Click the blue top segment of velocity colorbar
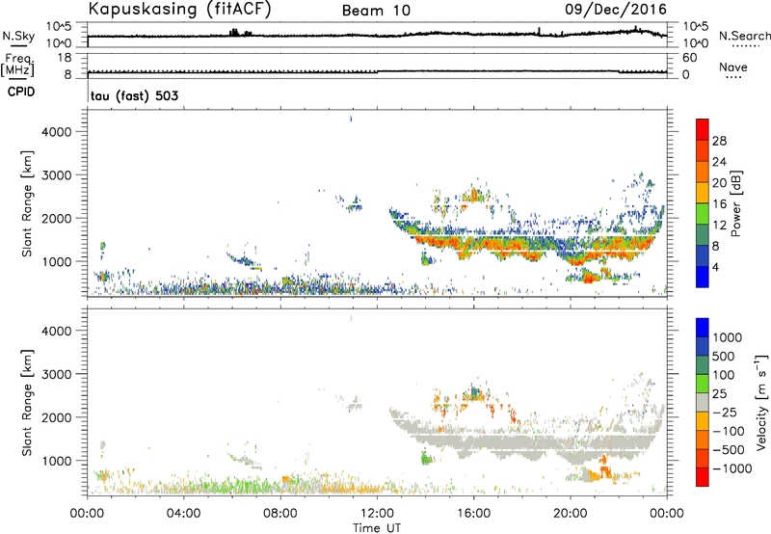Viewport: 771px width, 534px height. [x=703, y=328]
